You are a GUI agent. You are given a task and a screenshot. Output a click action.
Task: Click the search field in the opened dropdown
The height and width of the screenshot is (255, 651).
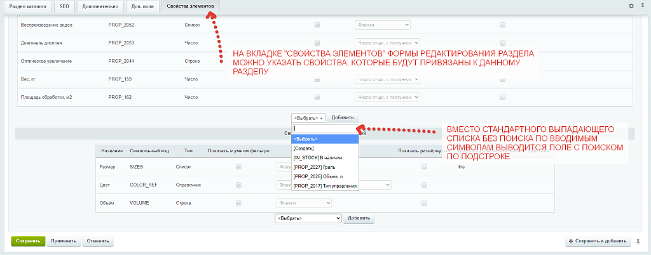(x=325, y=129)
